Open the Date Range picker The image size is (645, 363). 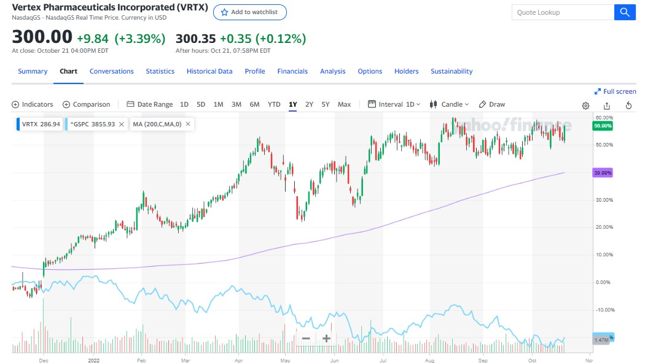pyautogui.click(x=149, y=104)
